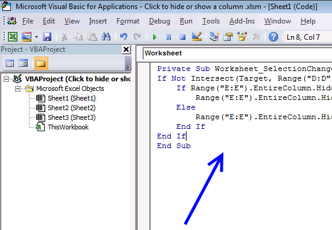The image size is (332, 230).
Task: Select Sheet2 (Sheet2) in project tree
Action: pos(72,108)
